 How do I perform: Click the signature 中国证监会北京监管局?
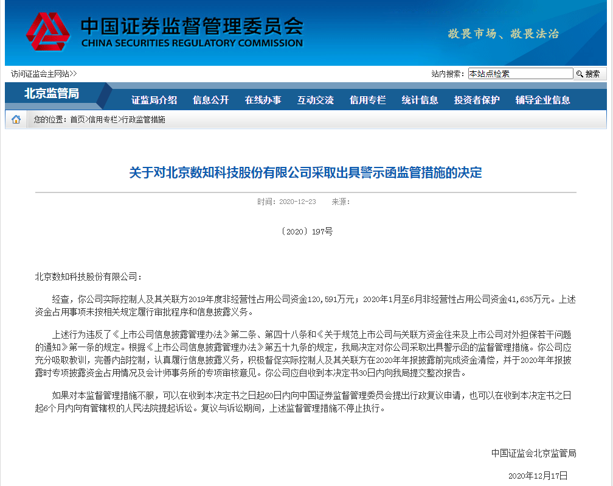point(534,454)
